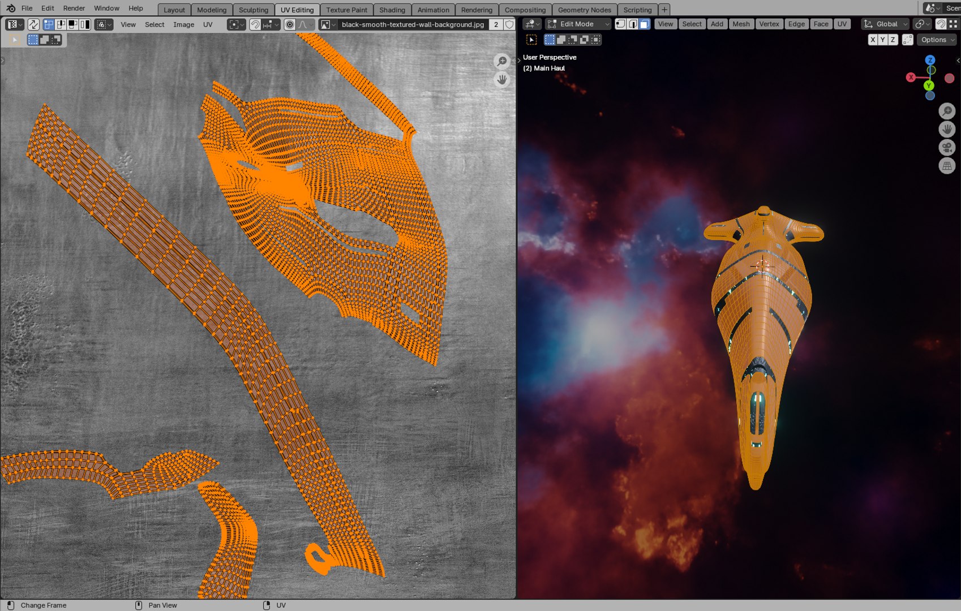
Task: Toggle automerge vertices icon
Action: click(908, 40)
